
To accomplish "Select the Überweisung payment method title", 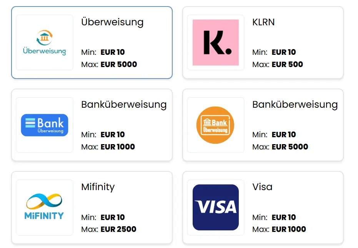I will tap(112, 22).
